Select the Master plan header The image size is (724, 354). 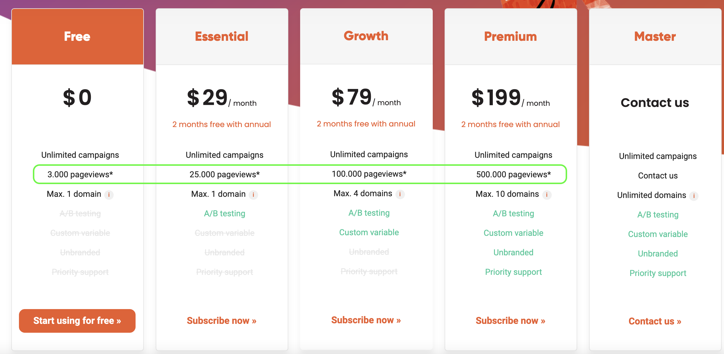click(x=655, y=37)
